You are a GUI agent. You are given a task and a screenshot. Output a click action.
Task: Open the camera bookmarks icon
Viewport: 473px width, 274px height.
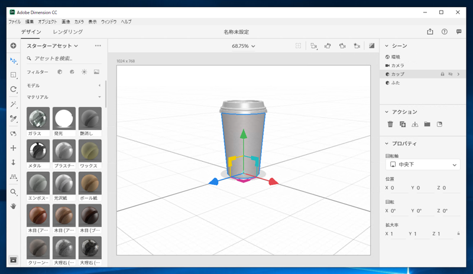click(314, 46)
